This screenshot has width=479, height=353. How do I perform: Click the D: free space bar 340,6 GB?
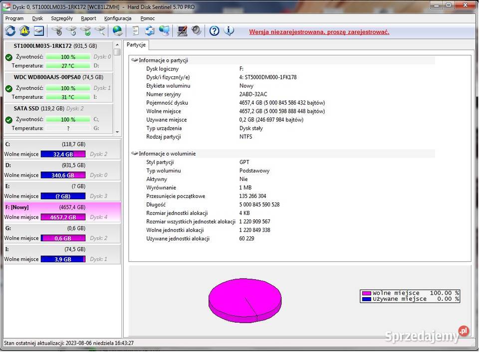click(x=63, y=175)
